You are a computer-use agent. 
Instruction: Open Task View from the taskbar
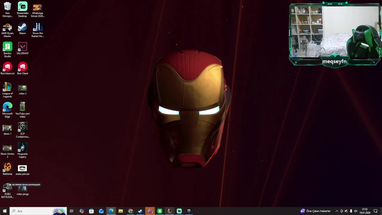pyautogui.click(x=72, y=211)
